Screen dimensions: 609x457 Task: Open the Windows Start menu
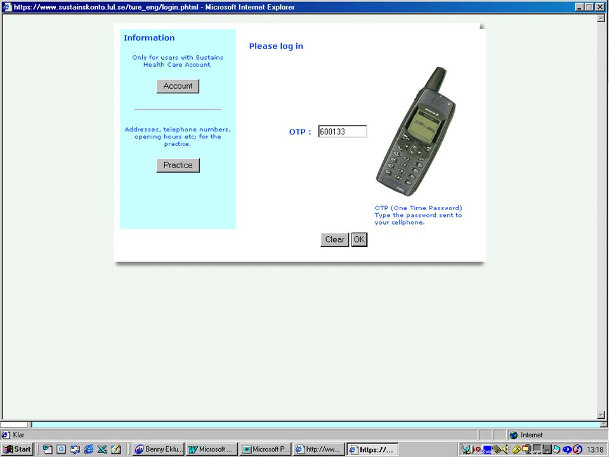(x=18, y=449)
